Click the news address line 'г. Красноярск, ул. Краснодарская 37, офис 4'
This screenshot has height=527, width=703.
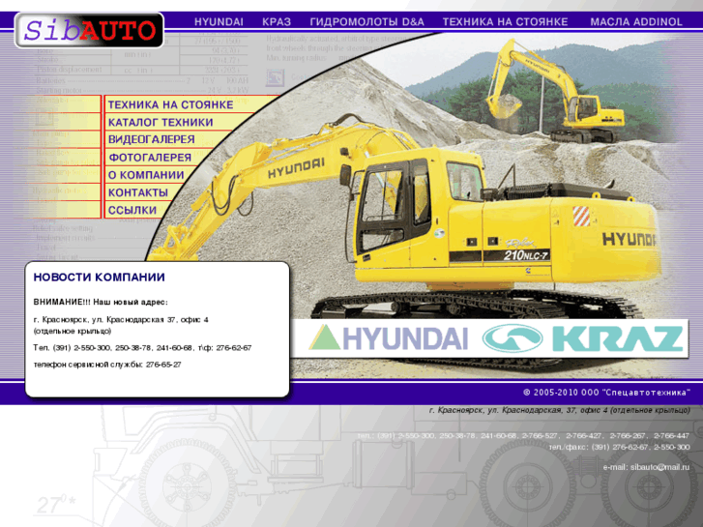[121, 320]
